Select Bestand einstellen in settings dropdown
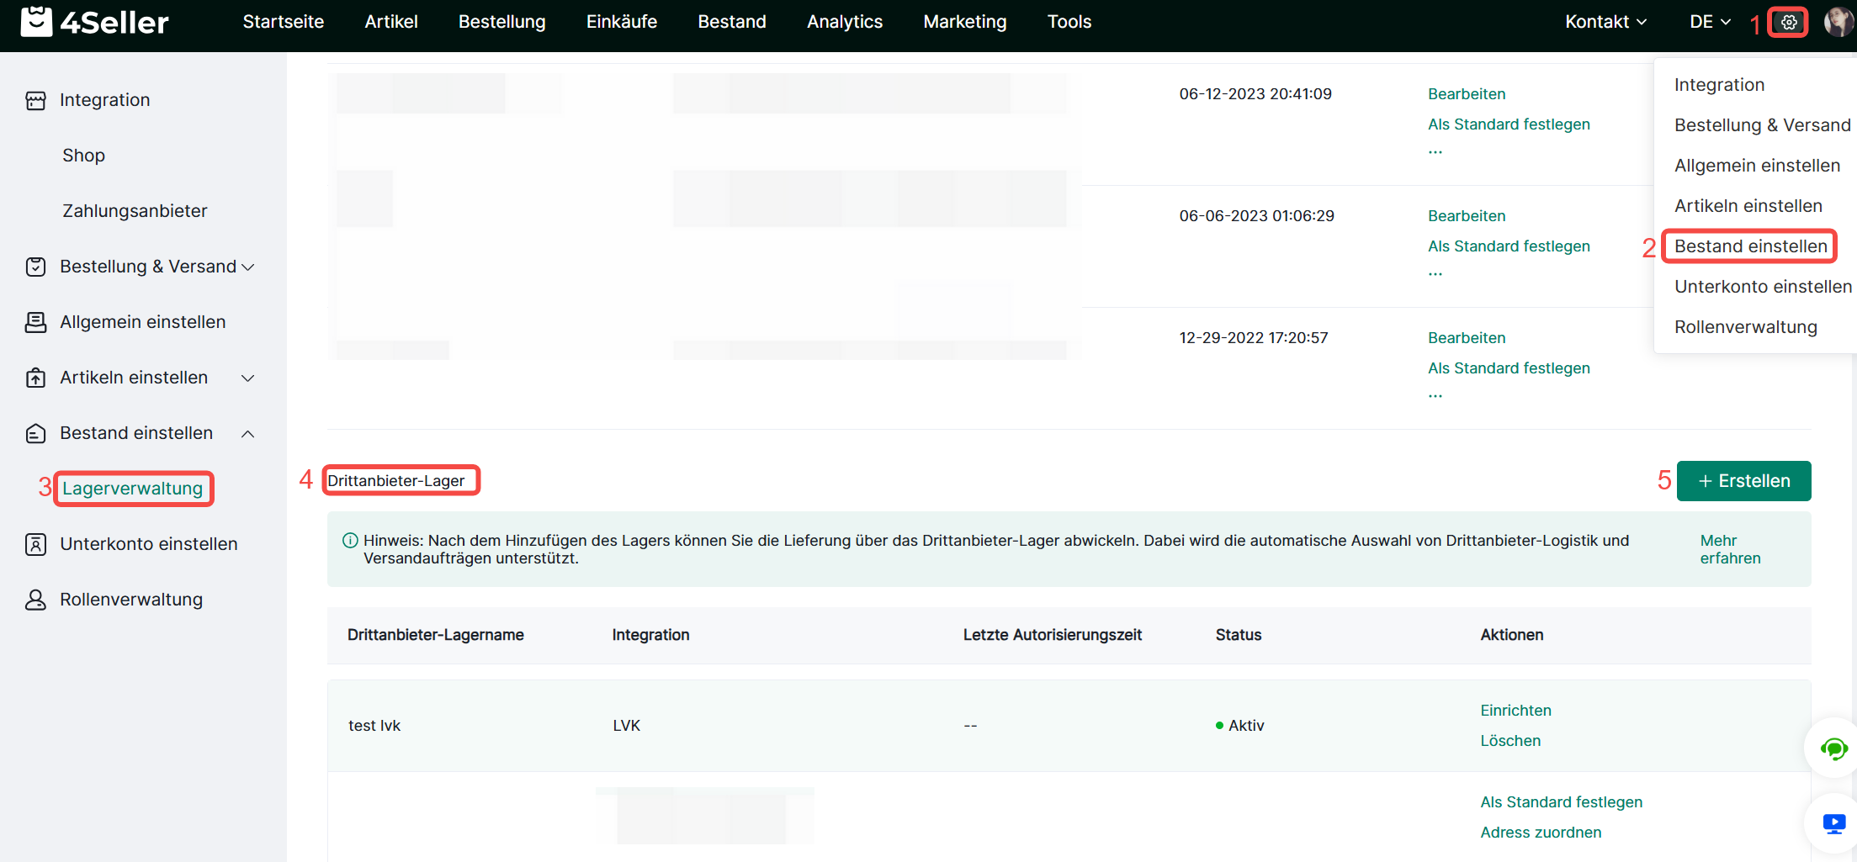 coord(1750,246)
